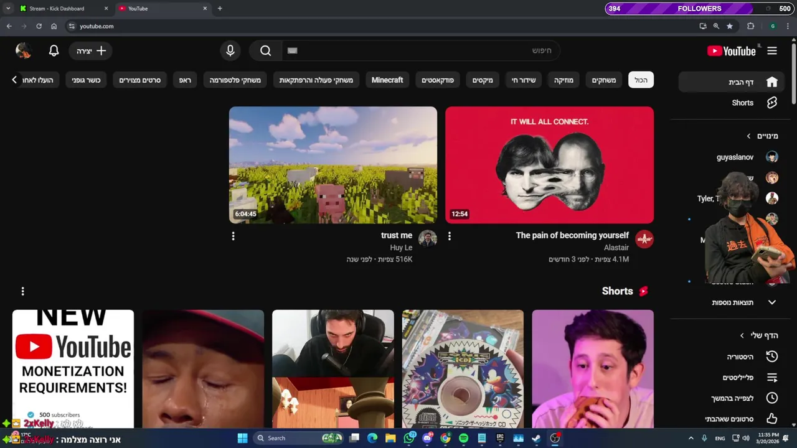Open 'The pain of becoming yourself' title

point(572,235)
